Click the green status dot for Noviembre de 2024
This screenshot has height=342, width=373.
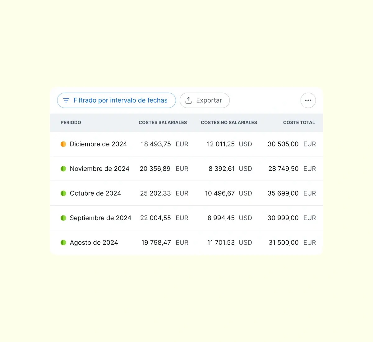coord(63,169)
